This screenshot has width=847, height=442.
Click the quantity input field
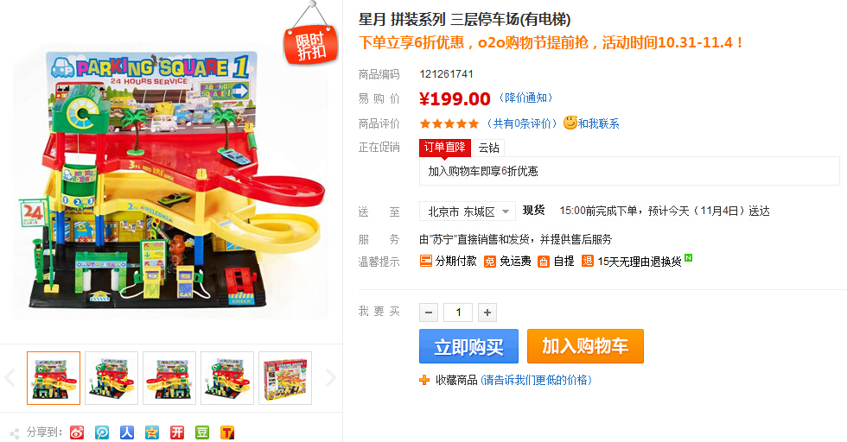458,313
